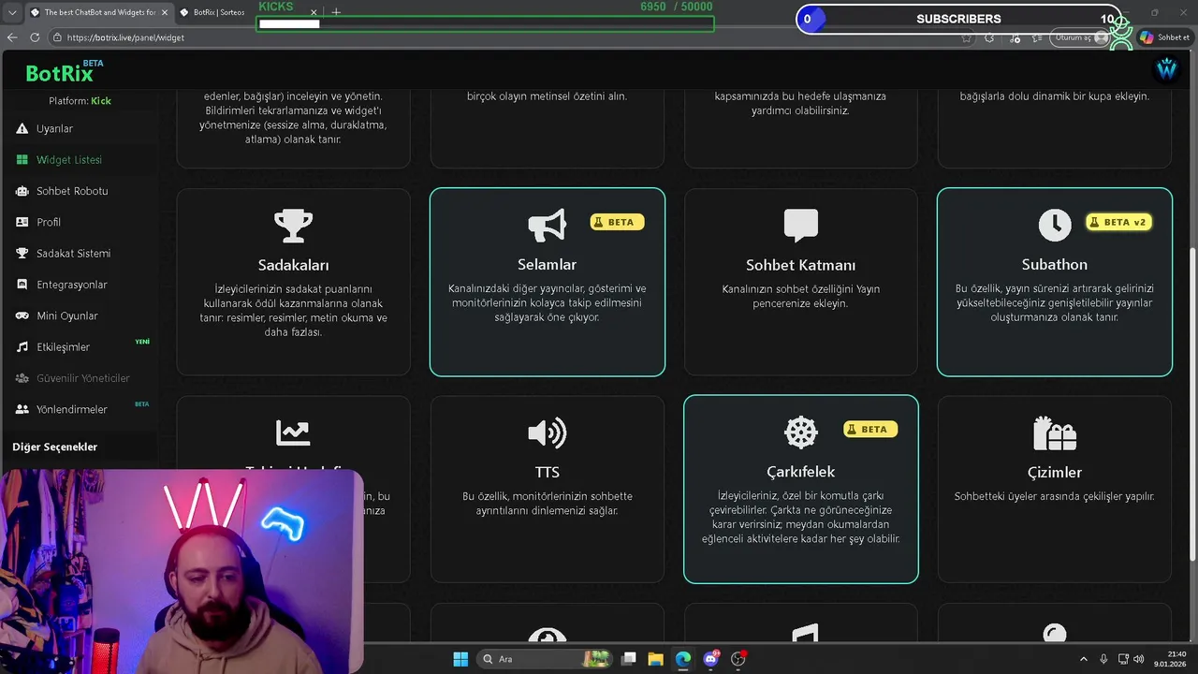Click the BETA v2 badge on Subathon
Image resolution: width=1198 pixels, height=674 pixels.
[1118, 222]
